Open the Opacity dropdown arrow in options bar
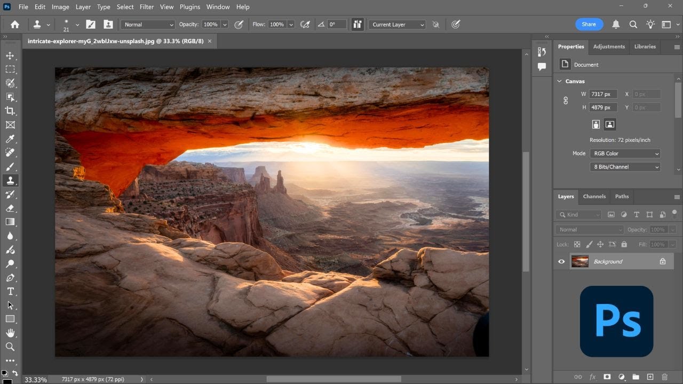683x384 pixels. tap(225, 25)
